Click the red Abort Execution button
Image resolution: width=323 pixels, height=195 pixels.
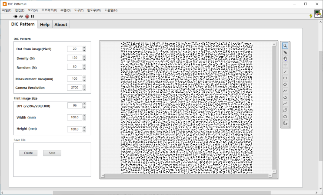tap(27, 16)
